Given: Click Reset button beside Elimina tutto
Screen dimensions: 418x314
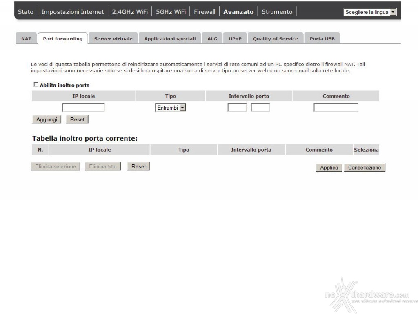Looking at the screenshot, I should (x=138, y=166).
